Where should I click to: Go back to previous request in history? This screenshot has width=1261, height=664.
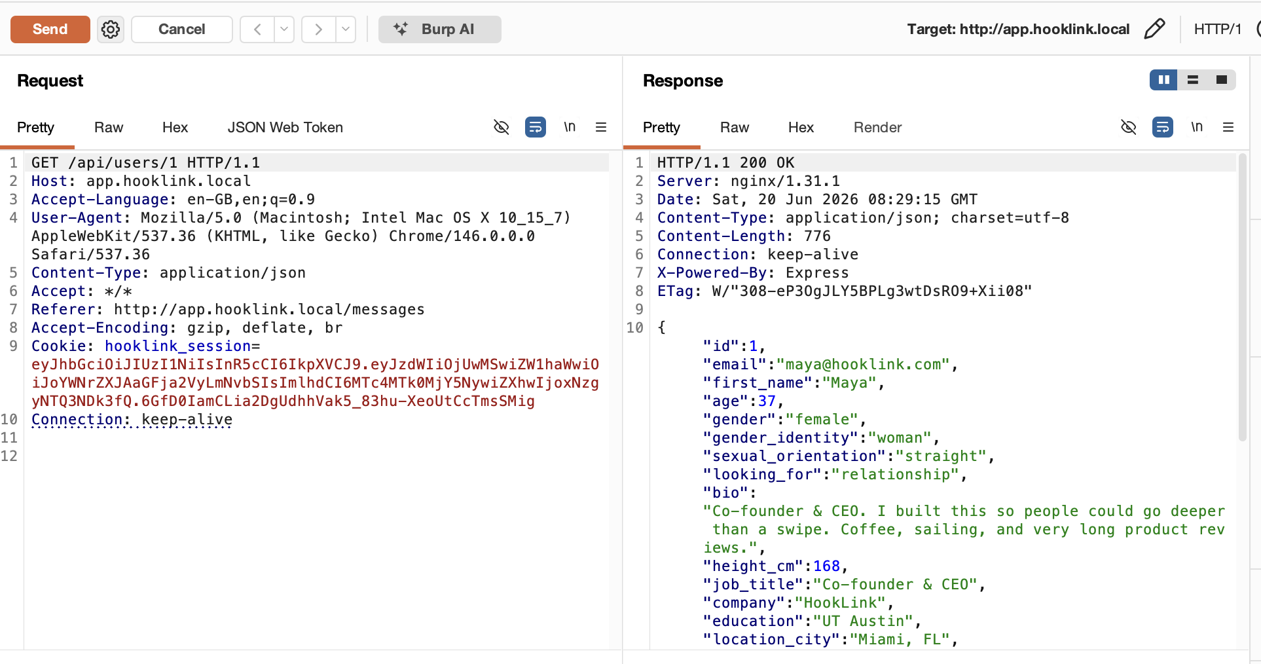tap(257, 29)
